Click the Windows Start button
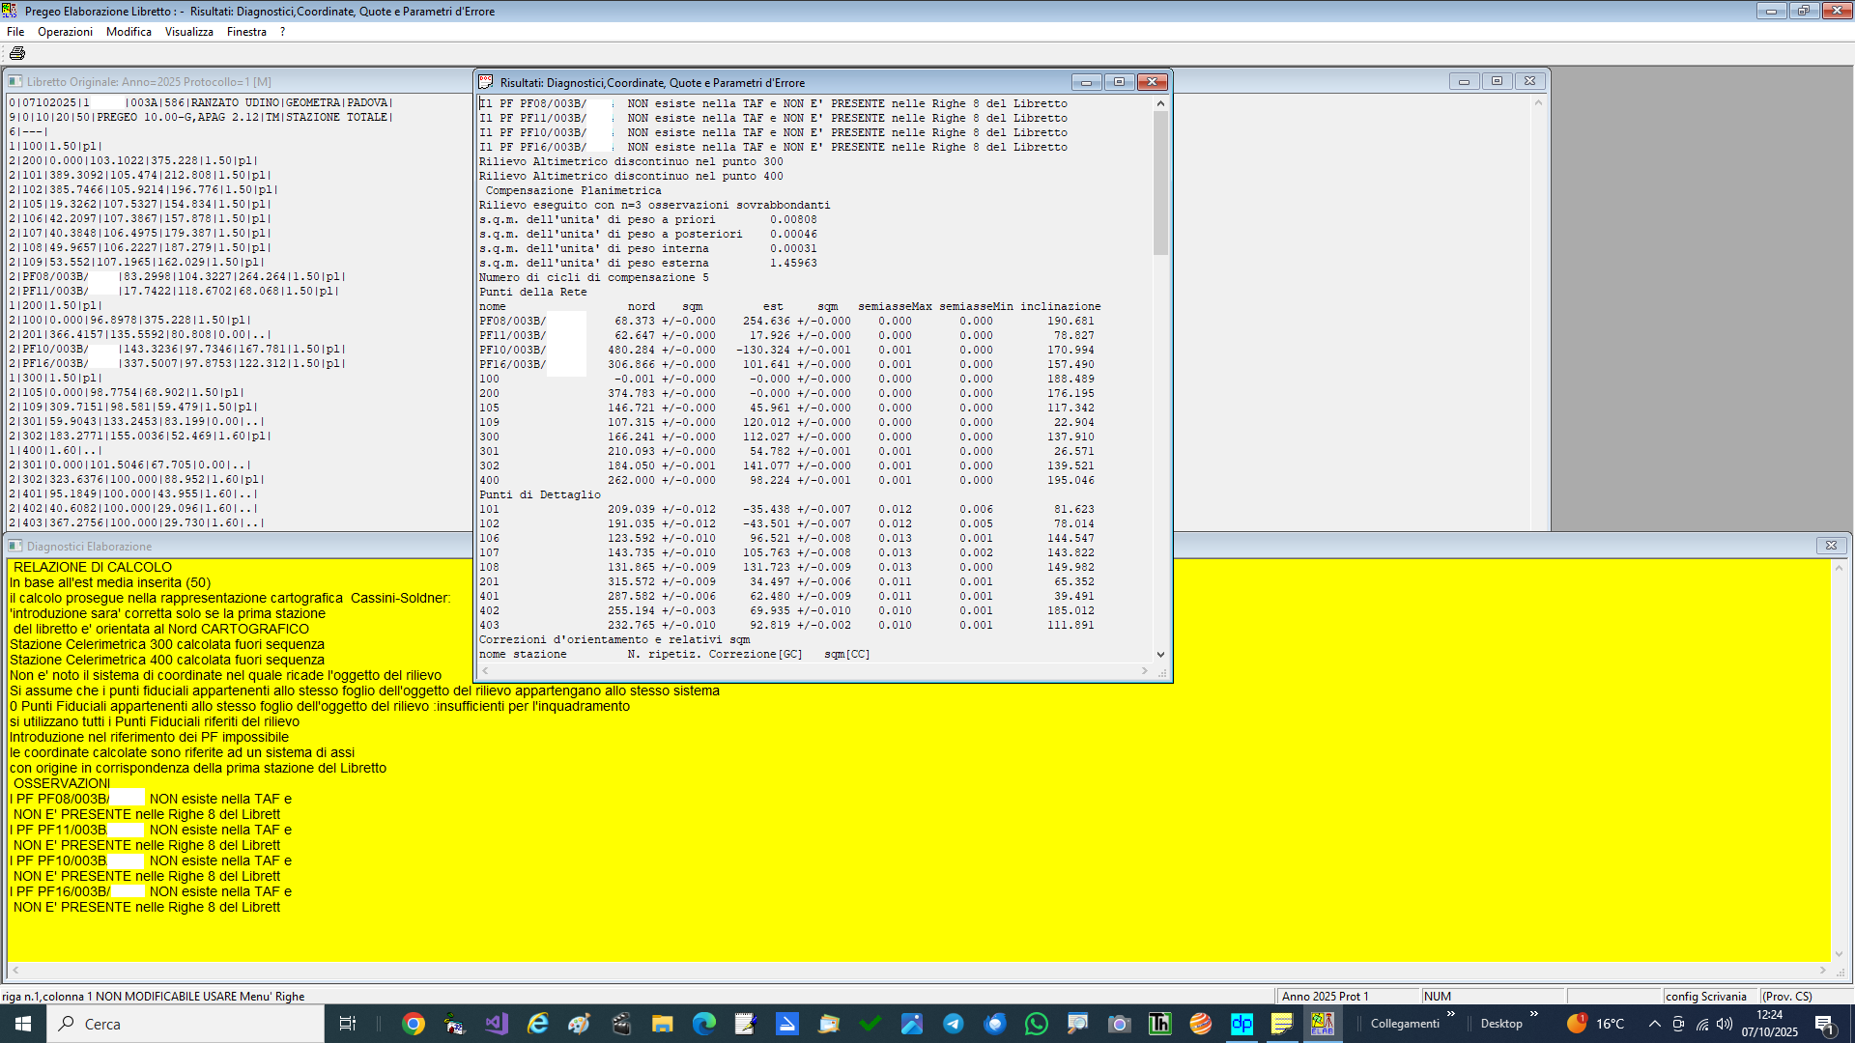 23,1024
